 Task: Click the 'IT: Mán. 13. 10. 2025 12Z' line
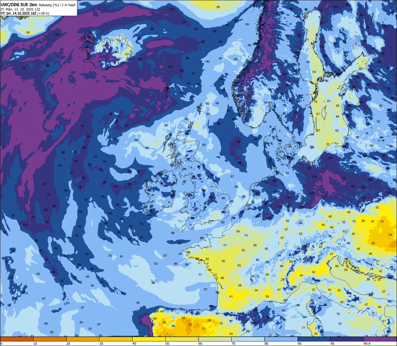[x=20, y=9]
